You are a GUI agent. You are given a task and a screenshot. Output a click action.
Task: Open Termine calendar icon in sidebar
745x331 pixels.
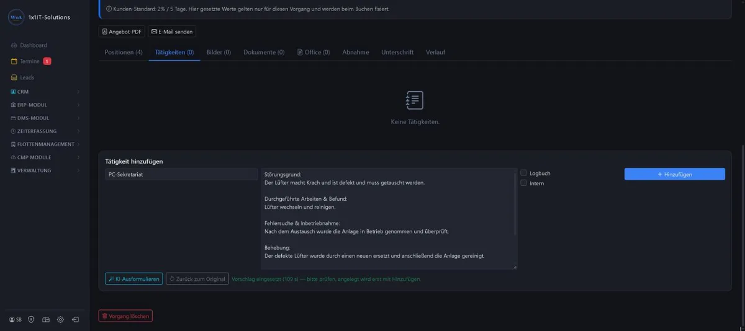coord(14,61)
